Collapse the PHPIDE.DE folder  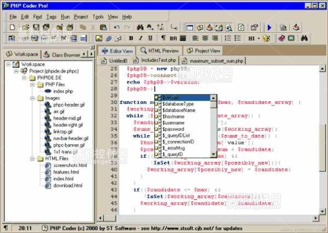coord(24,78)
